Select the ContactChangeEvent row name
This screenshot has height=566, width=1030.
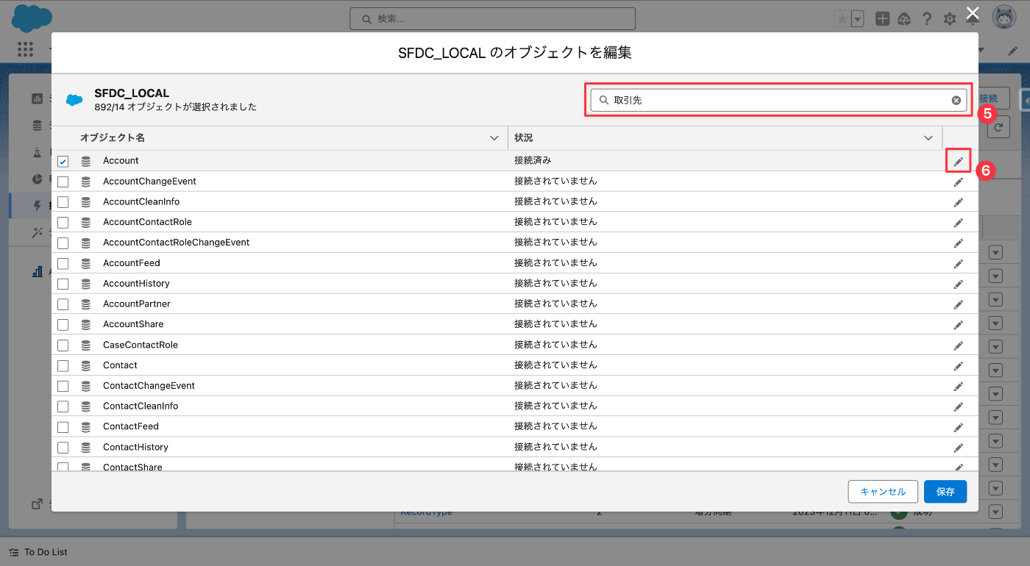149,386
